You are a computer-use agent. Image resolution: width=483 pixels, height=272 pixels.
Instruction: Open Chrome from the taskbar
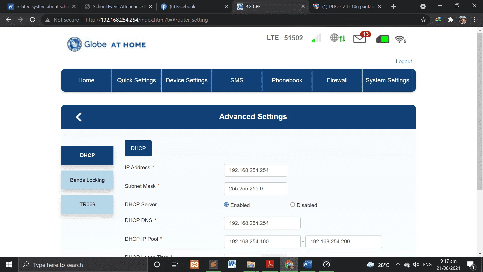click(289, 264)
